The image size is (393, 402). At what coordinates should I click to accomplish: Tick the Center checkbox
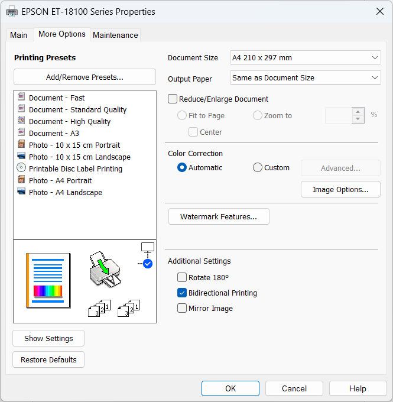193,132
